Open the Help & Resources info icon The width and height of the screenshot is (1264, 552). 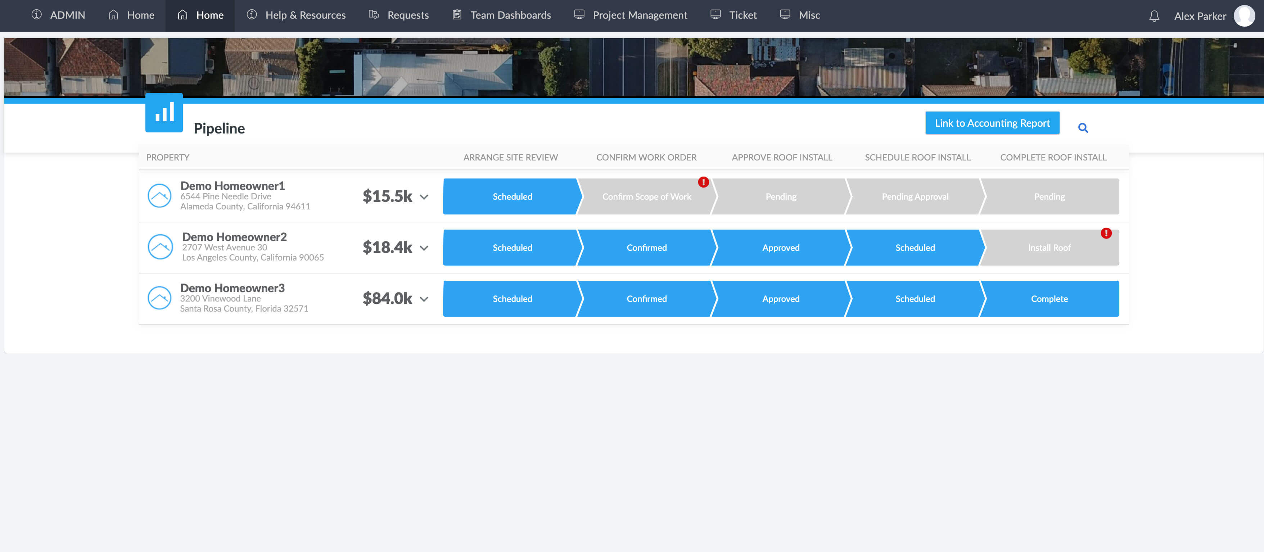coord(252,15)
